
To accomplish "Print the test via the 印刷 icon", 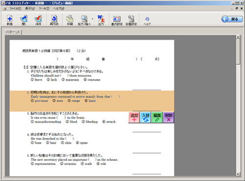I will click(70, 20).
